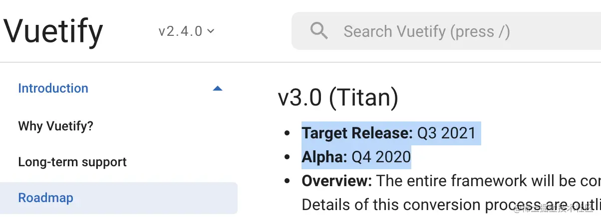
Task: Click the bold Overview label
Action: point(336,181)
